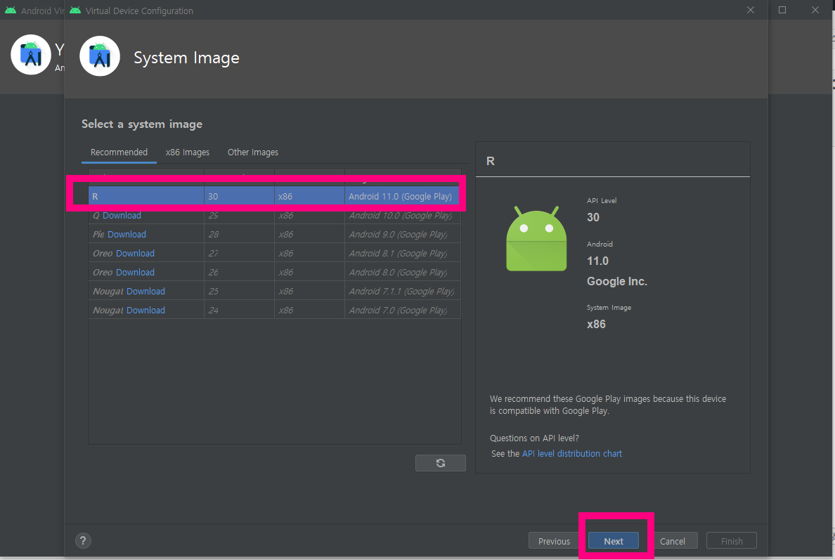Open the x86 Images tab
This screenshot has width=835, height=560.
tap(188, 152)
